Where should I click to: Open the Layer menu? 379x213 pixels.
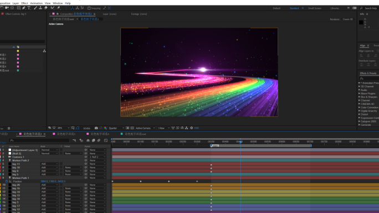coord(16,3)
